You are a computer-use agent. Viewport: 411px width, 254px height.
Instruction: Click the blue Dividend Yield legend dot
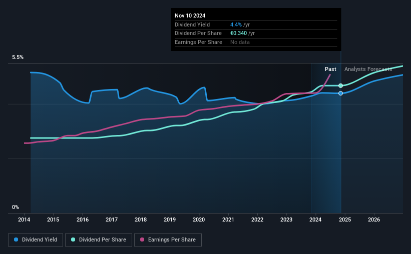pos(16,239)
